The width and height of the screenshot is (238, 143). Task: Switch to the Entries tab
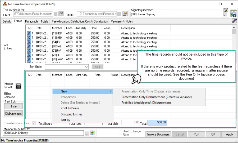[18, 21]
